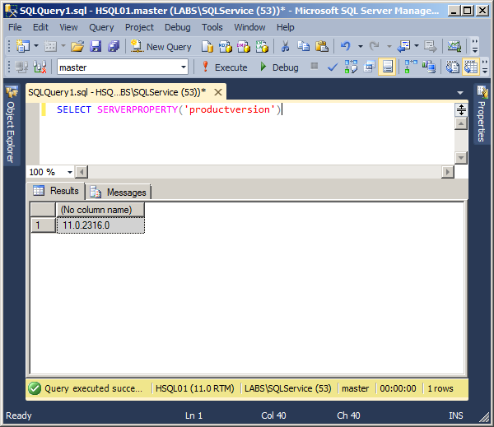The image size is (494, 427).
Task: Toggle Include Actual Execution Plan
Action: (411, 67)
